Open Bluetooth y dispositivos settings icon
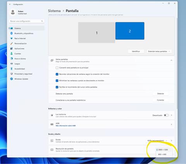The height and width of the screenshot is (164, 186). [x=12, y=33]
